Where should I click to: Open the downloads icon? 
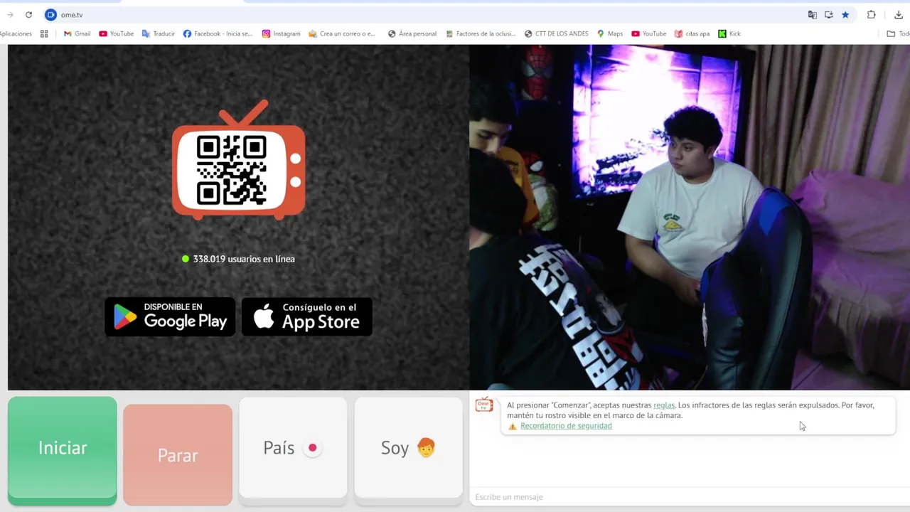[899, 14]
